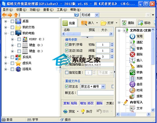Screen dimensions: 157x123
Task: Enable the 指定位置 checkbox
Action: tap(67, 73)
